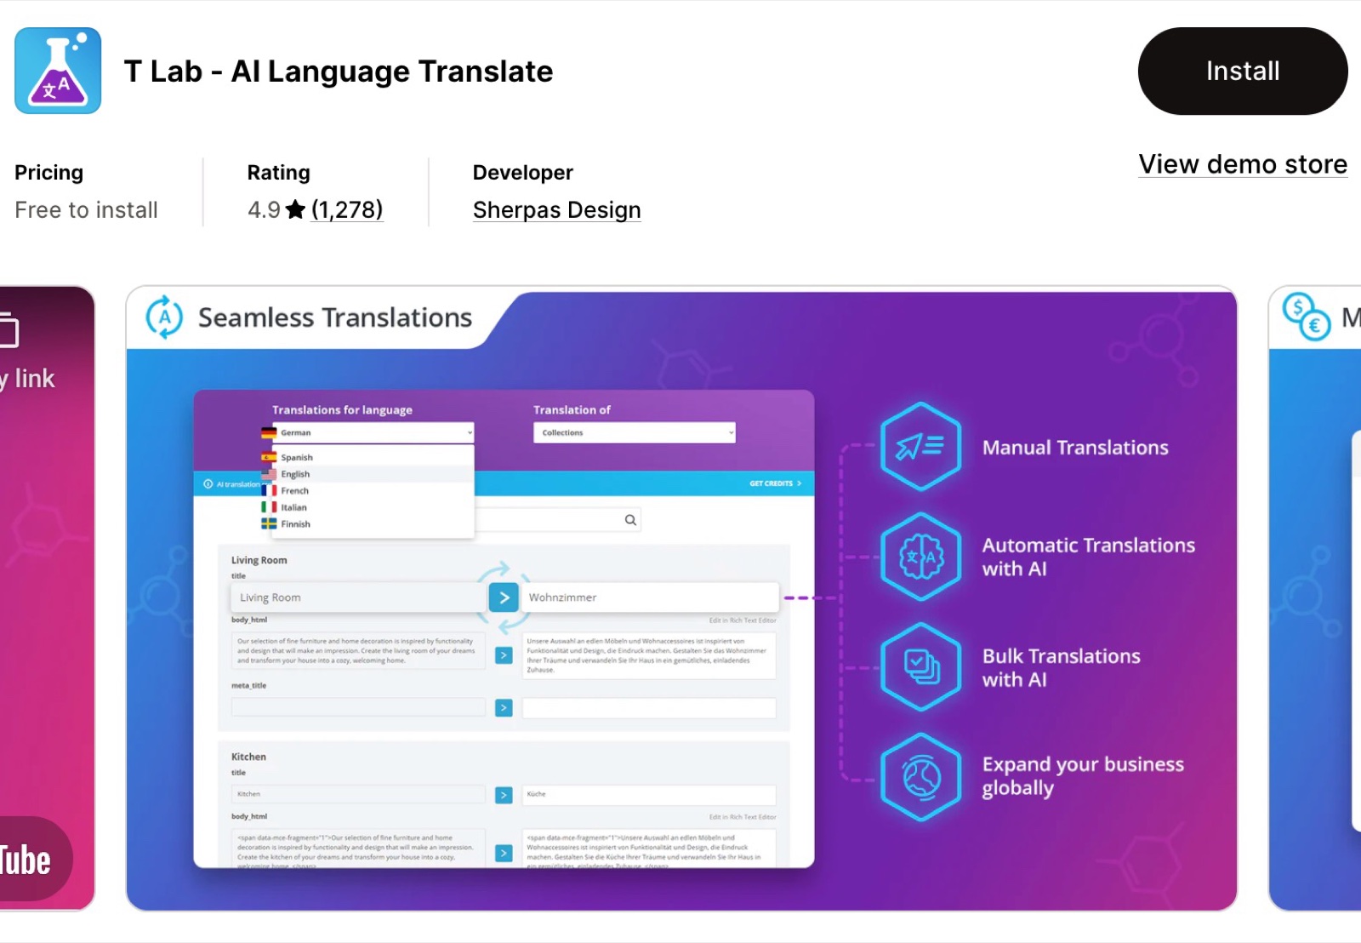This screenshot has height=943, width=1361.
Task: Click the Bulk Translations hexagon icon
Action: coord(921,667)
